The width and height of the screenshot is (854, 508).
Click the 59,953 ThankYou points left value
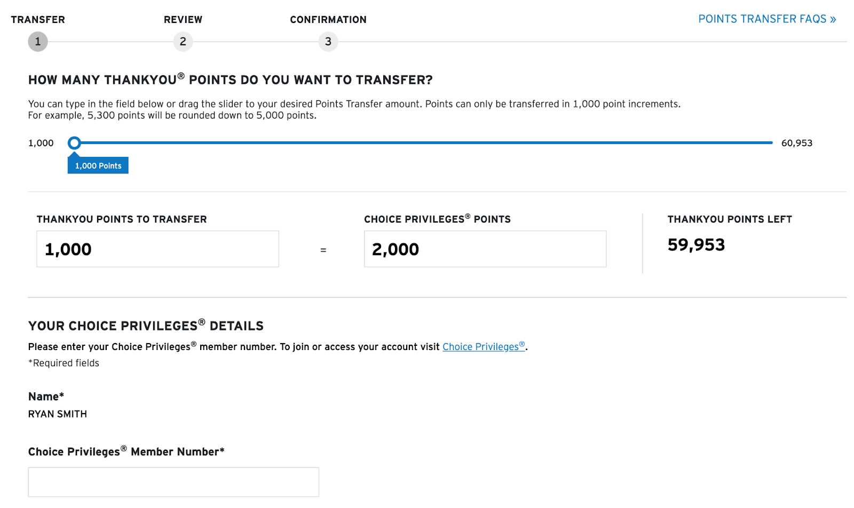click(x=696, y=245)
